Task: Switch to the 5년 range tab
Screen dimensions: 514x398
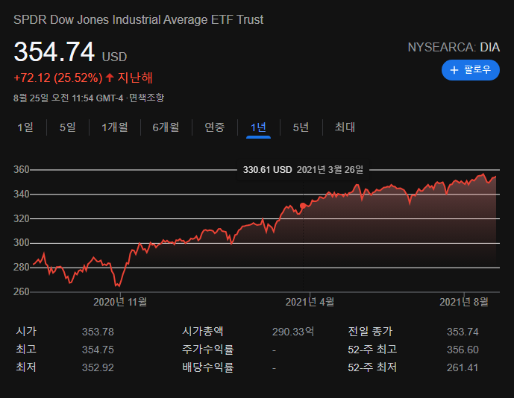Action: [301, 127]
